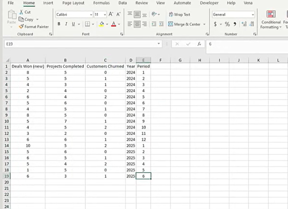Apply the Percent Style number format
Screen dimensions: 288x209
pyautogui.click(x=227, y=24)
